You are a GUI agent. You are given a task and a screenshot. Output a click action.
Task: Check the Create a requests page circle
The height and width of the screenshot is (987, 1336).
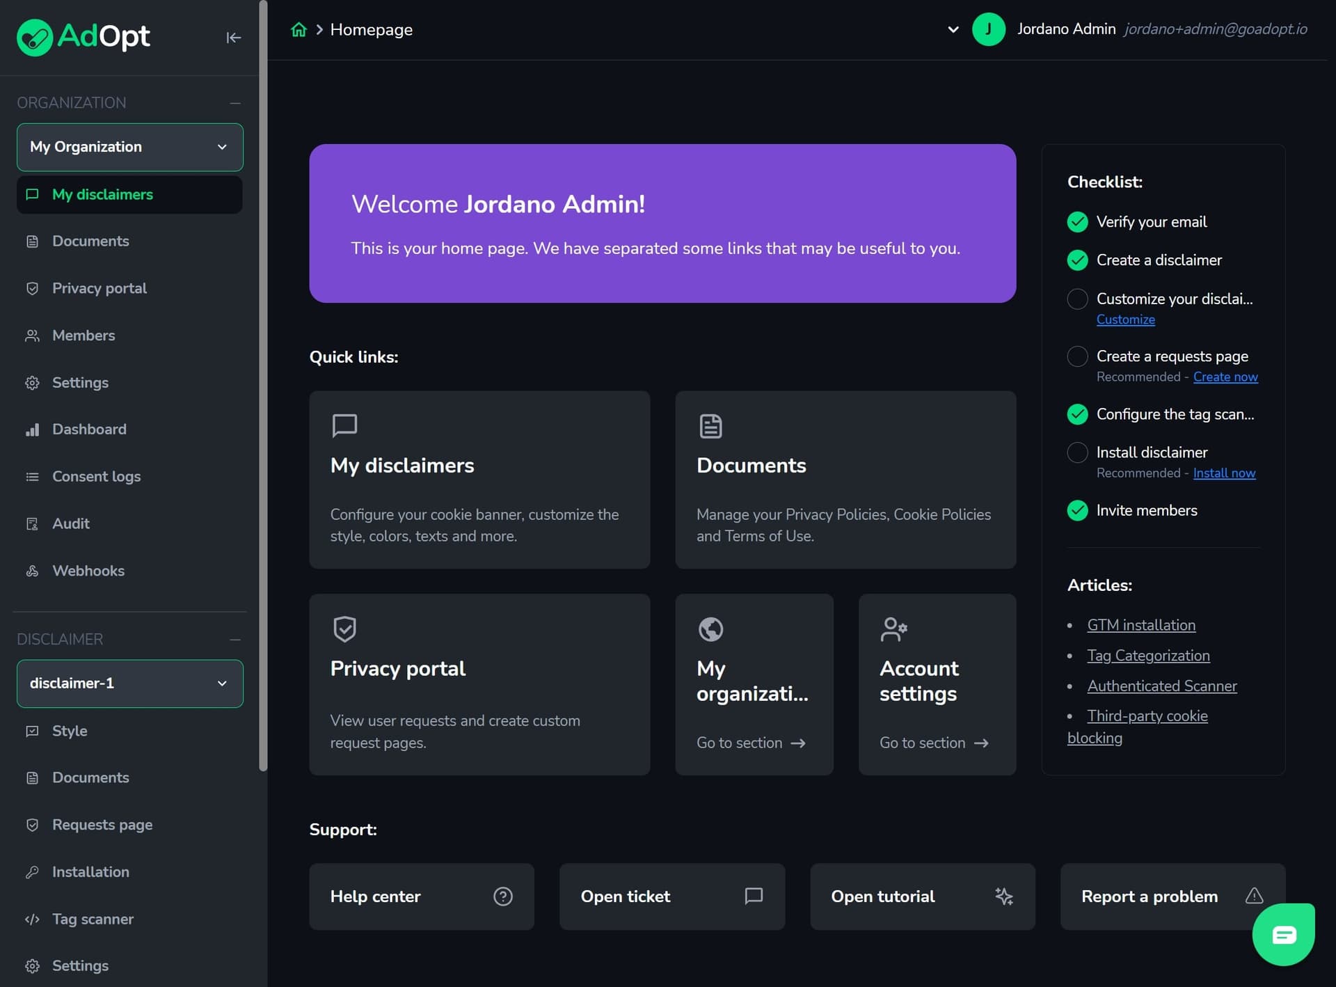click(x=1077, y=356)
